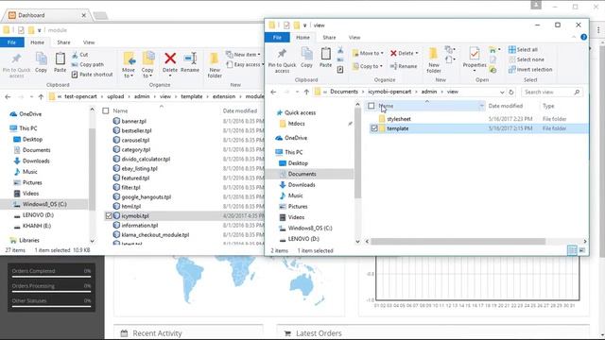Select the stylesheet folder
The height and width of the screenshot is (340, 605).
(x=399, y=119)
